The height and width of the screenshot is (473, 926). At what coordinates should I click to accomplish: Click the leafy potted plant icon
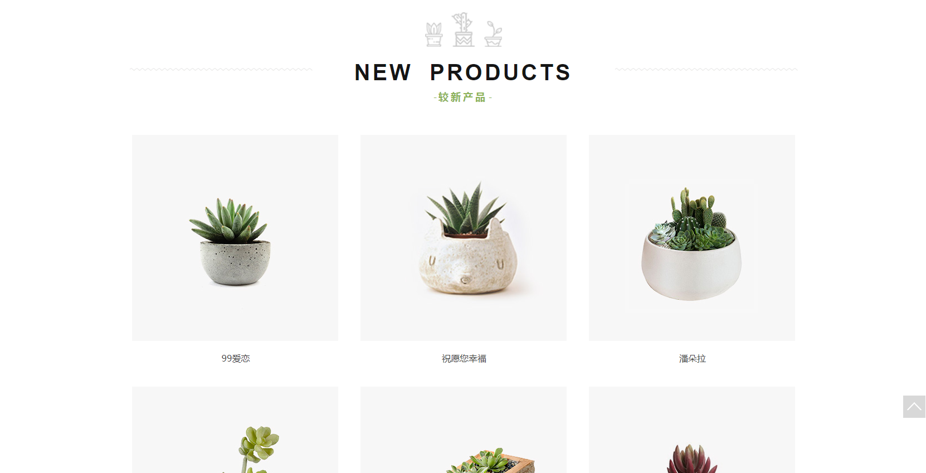tap(434, 35)
